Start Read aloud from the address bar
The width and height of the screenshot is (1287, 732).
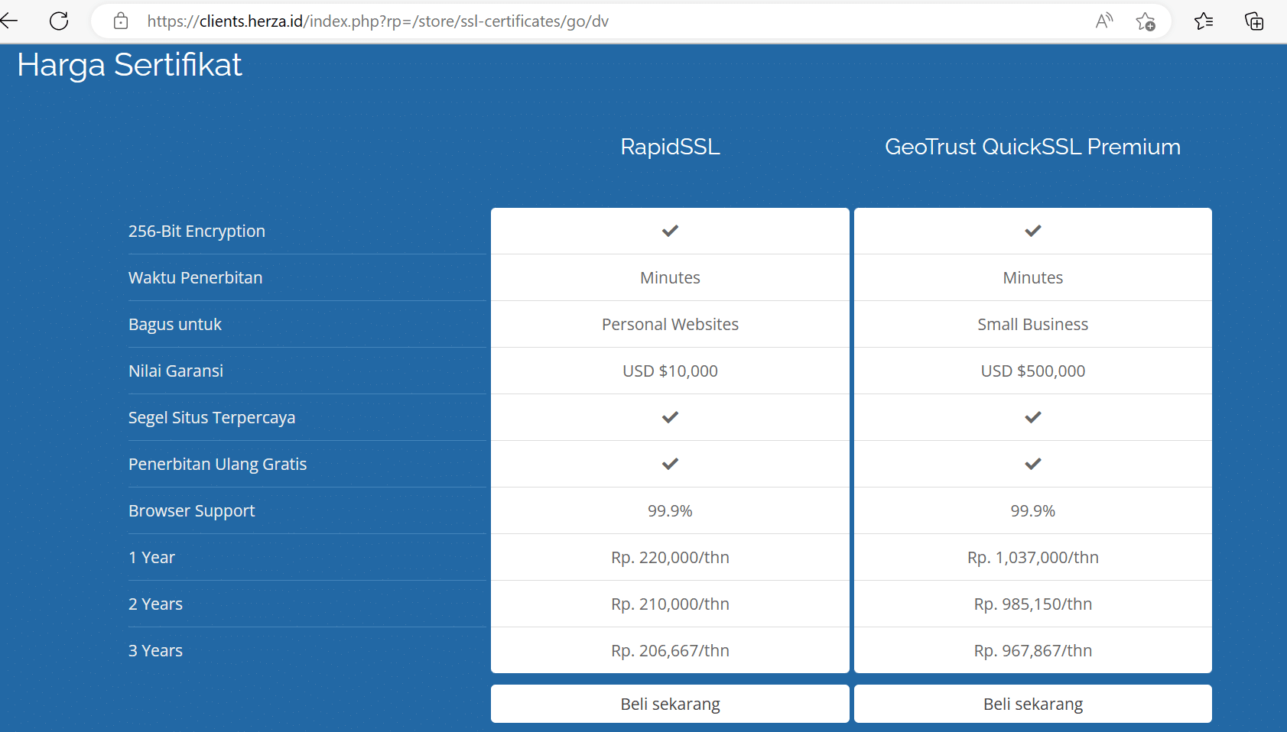click(1103, 21)
